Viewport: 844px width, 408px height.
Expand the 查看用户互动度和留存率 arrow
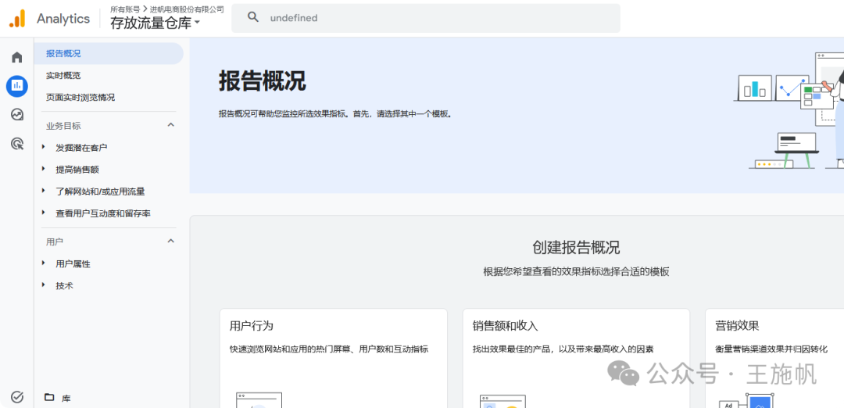[x=44, y=213]
